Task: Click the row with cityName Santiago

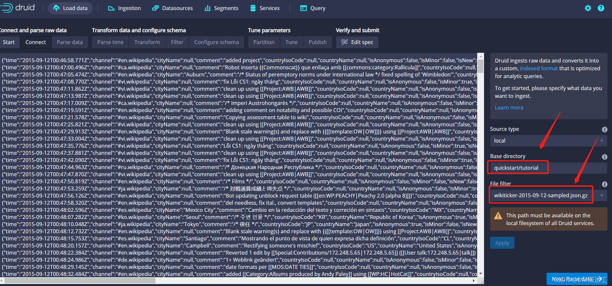Action: [239, 238]
